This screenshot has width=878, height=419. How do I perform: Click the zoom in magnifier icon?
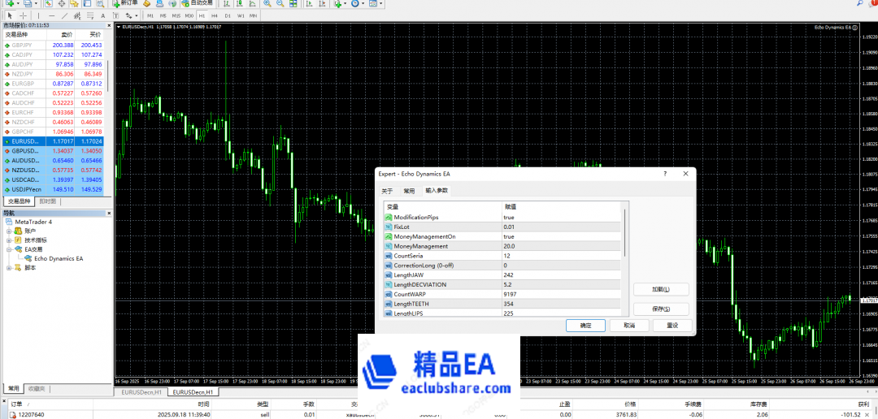tap(267, 3)
